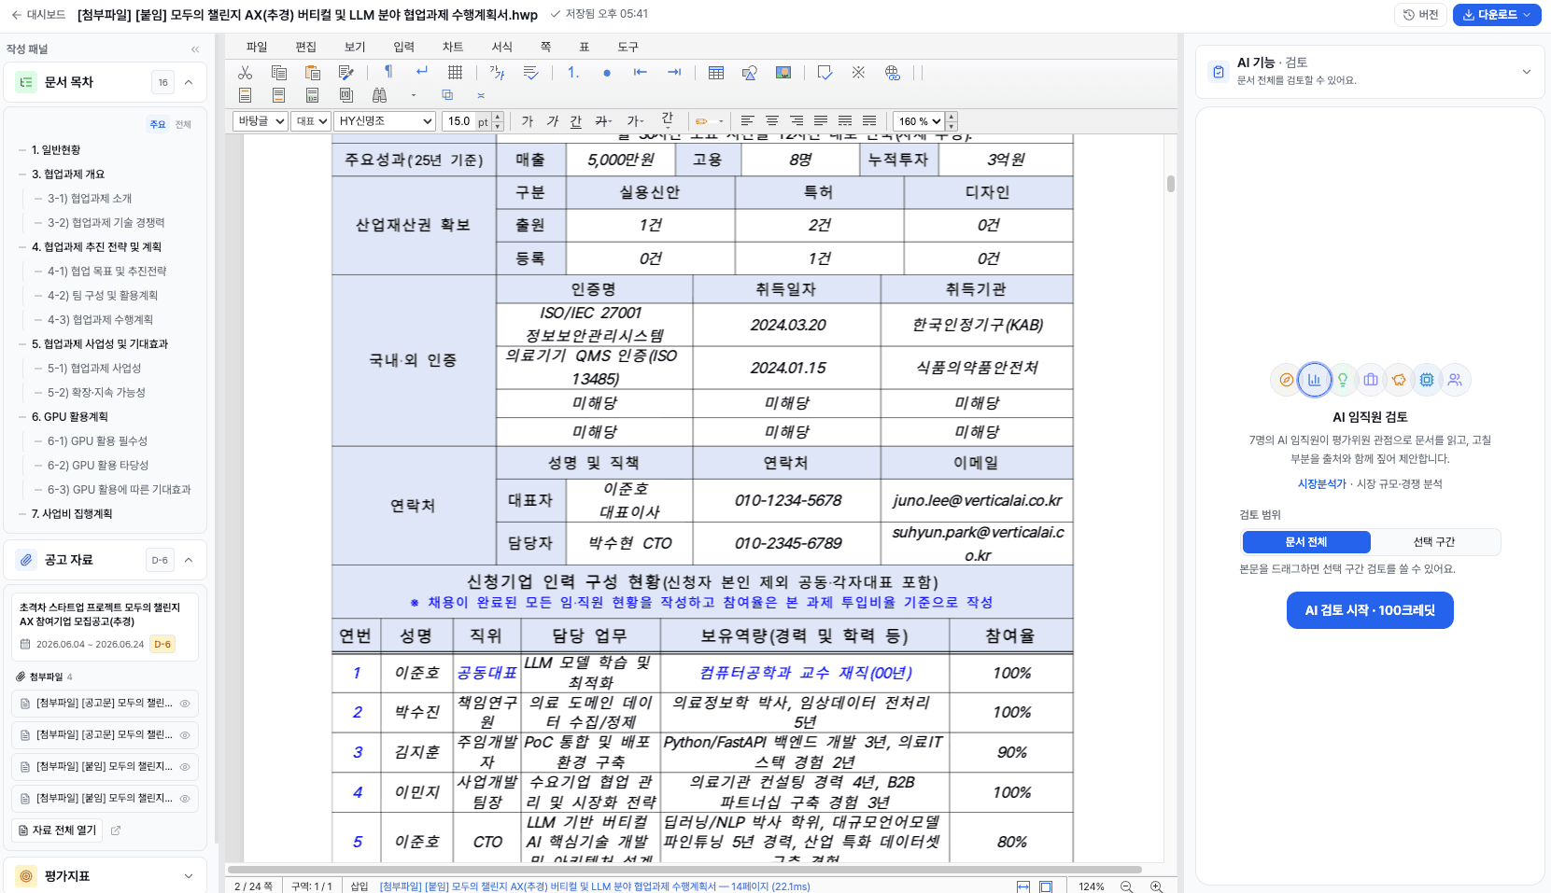Jump to outline item 4-2) 팀 구성 및 활용계획
The height and width of the screenshot is (893, 1551).
pyautogui.click(x=103, y=296)
